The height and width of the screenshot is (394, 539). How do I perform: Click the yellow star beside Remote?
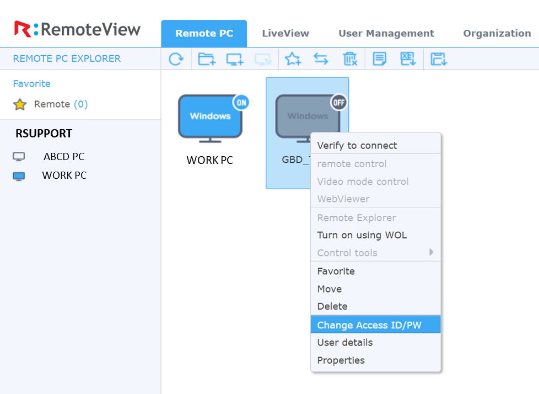(x=20, y=104)
